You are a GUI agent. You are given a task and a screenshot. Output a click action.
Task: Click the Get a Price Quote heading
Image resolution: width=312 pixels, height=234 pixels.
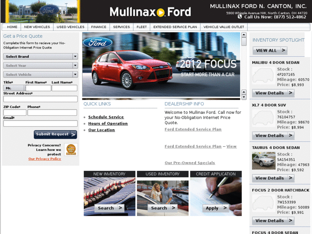tap(23, 36)
